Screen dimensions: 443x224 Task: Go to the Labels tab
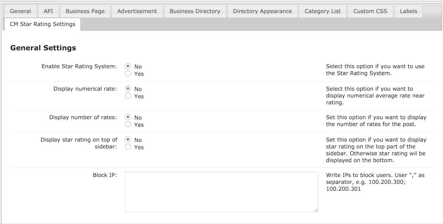pyautogui.click(x=408, y=11)
